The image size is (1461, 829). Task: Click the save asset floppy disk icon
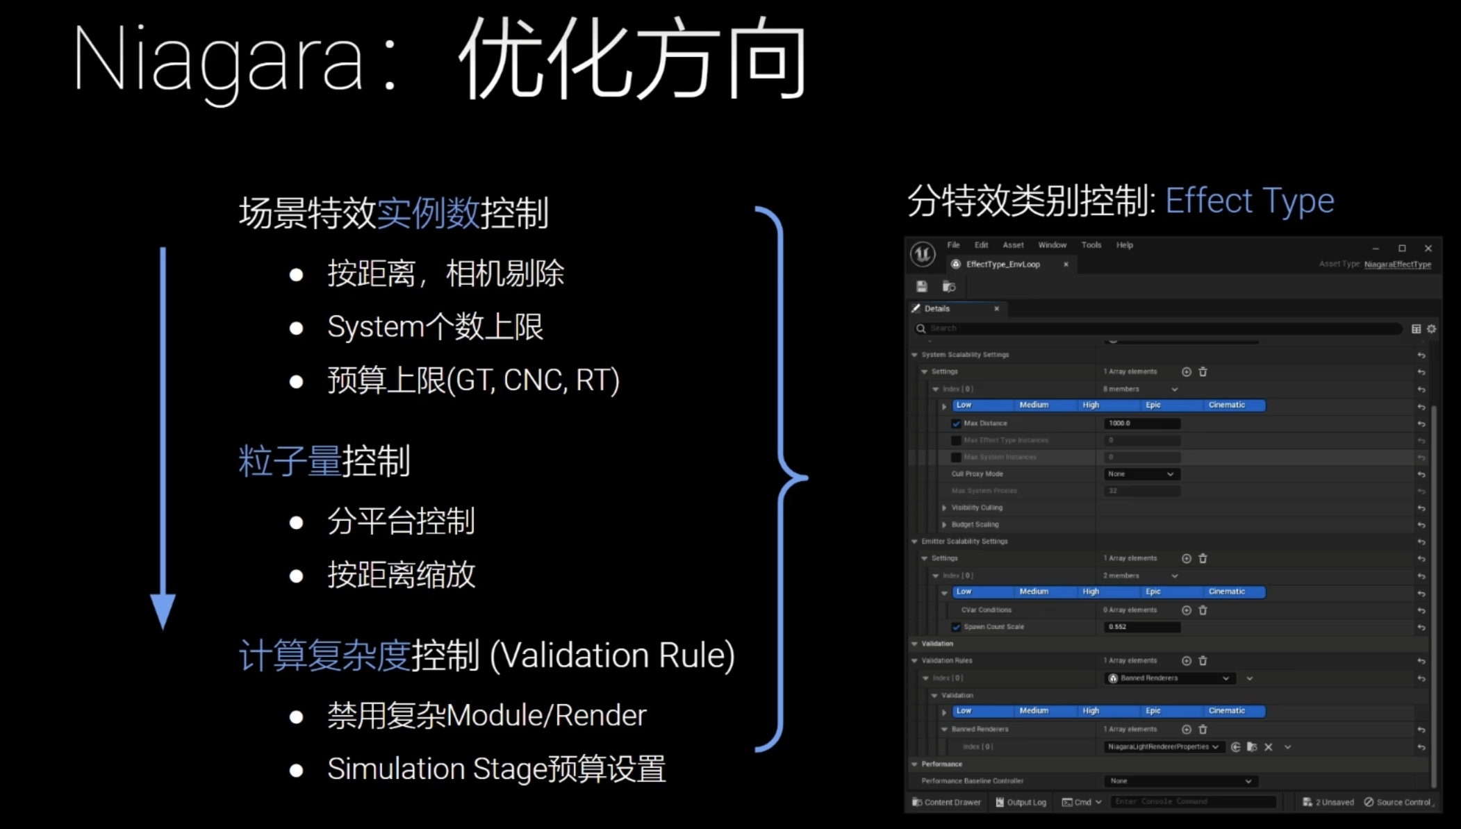point(922,287)
